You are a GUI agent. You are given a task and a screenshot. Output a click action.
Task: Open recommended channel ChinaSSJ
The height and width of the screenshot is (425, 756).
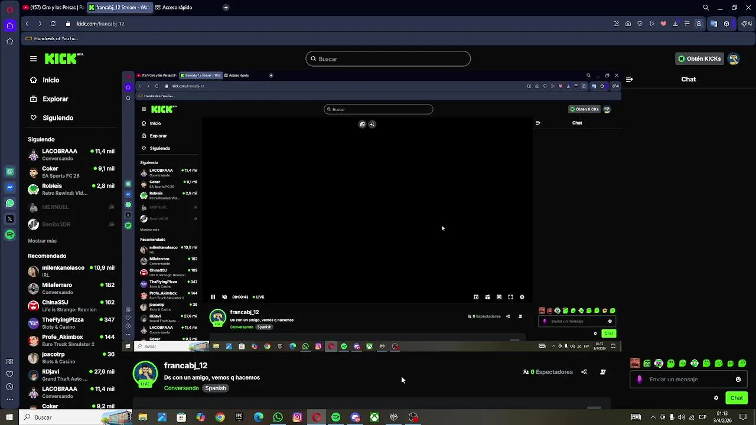(x=71, y=305)
